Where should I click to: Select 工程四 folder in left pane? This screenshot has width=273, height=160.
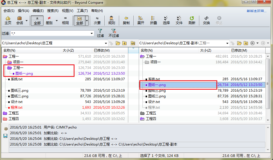tap(14, 119)
